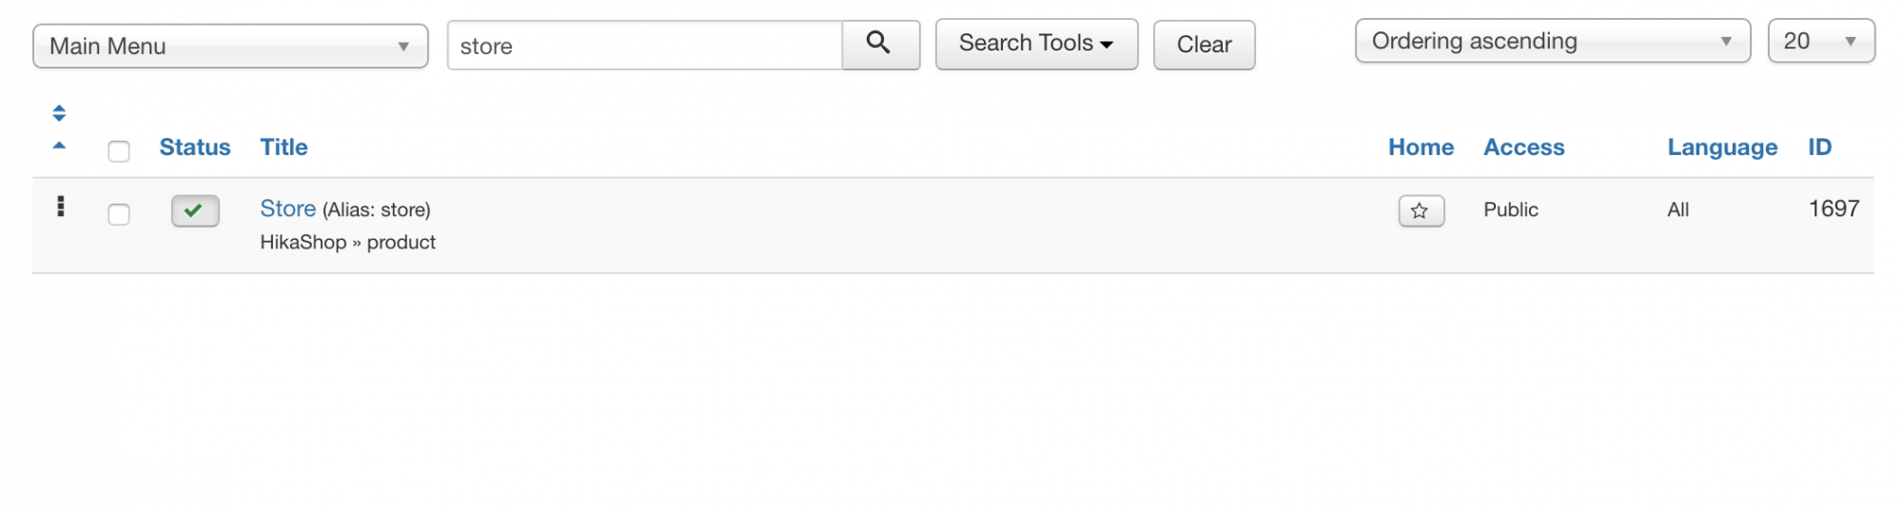Sort by the Home column header
The height and width of the screenshot is (512, 1903).
tap(1421, 148)
